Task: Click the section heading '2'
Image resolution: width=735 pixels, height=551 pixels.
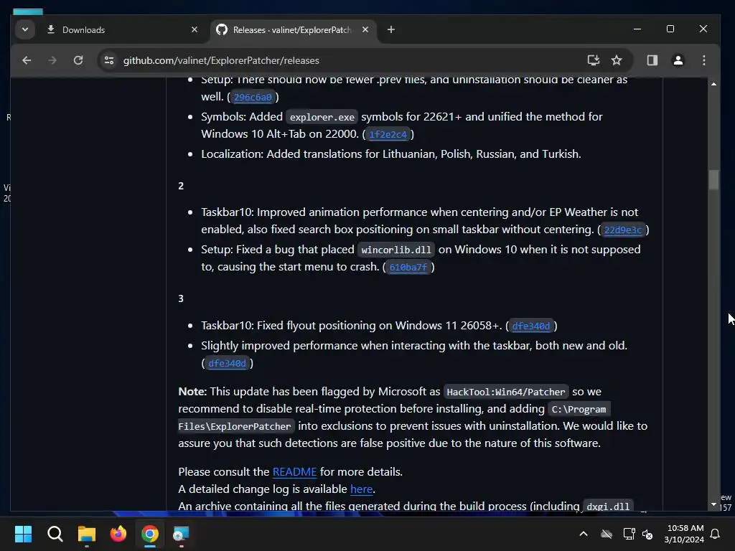Action: coord(181,186)
